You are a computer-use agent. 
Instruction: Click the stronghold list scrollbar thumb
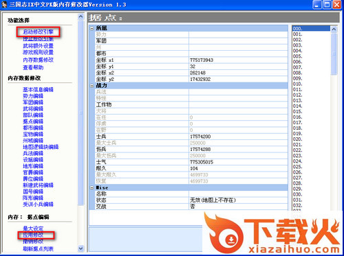coord(334,54)
